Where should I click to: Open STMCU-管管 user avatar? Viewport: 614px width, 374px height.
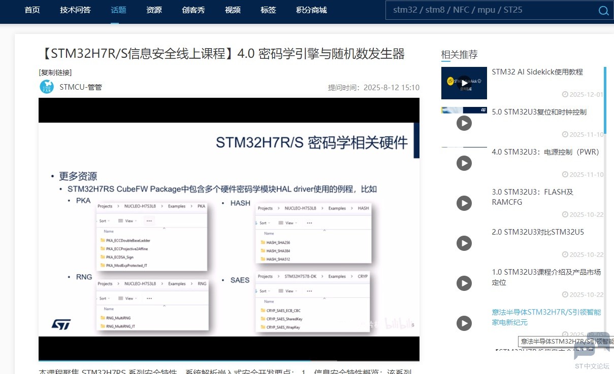47,87
